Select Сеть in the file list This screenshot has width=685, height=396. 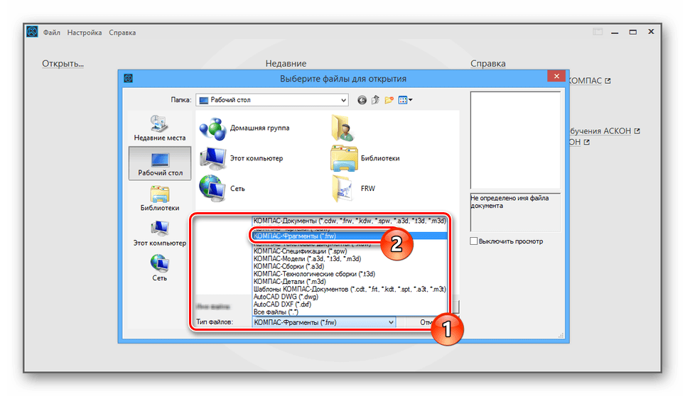click(x=222, y=188)
